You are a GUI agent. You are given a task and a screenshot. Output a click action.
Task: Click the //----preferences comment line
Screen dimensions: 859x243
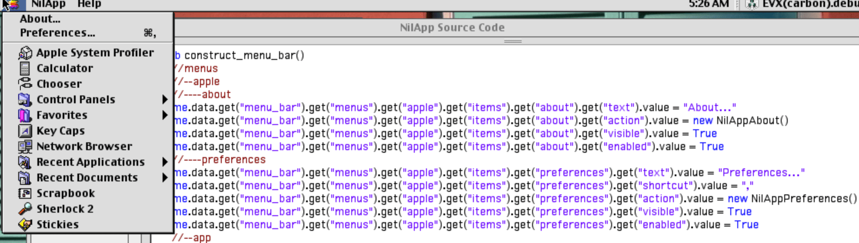click(x=220, y=160)
